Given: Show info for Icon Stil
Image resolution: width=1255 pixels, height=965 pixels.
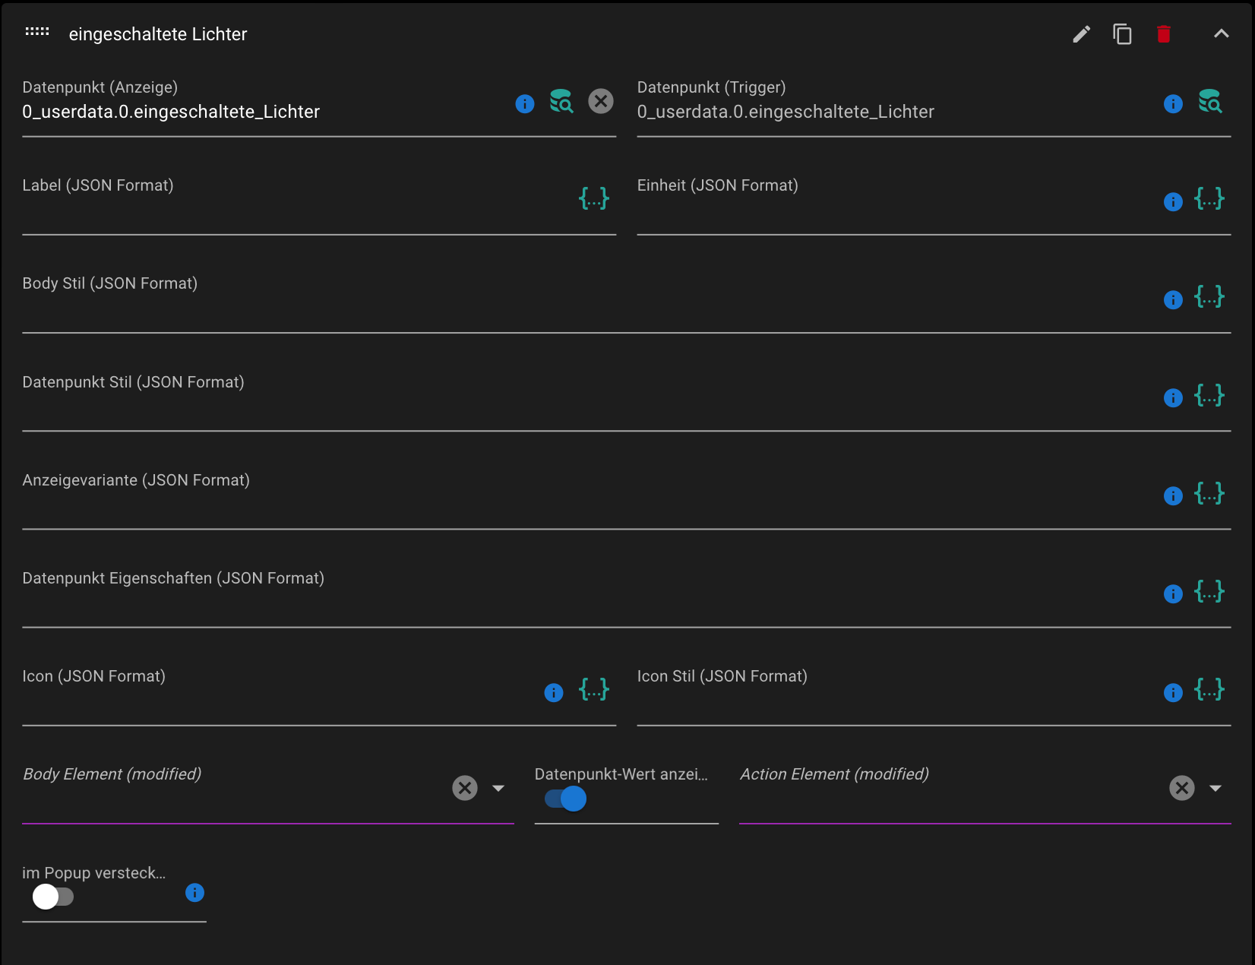Looking at the screenshot, I should pos(1173,693).
